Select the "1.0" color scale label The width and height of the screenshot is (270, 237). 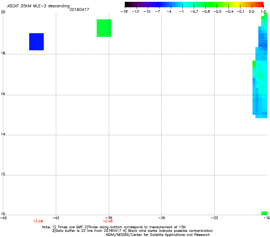point(263,12)
